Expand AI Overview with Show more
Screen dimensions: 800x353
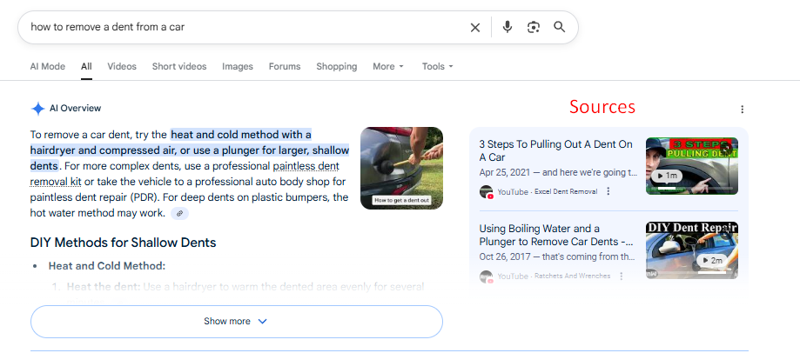click(x=236, y=322)
